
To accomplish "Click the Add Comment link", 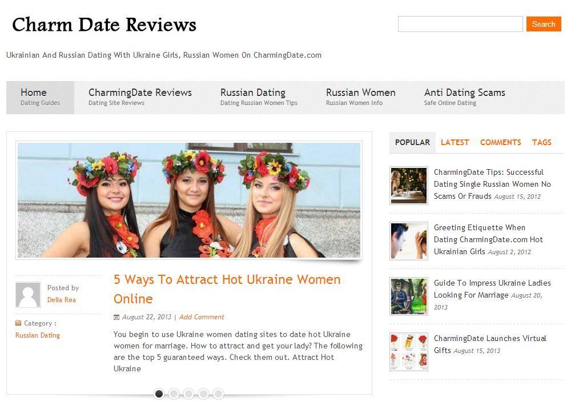I will tap(202, 317).
